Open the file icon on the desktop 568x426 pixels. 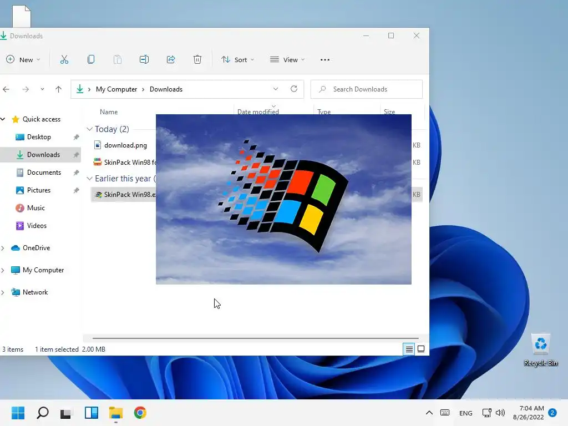coord(22,16)
